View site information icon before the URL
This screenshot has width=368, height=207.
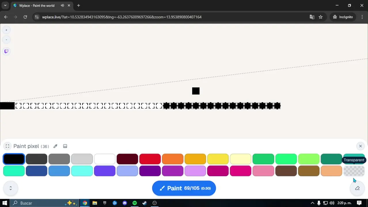point(37,17)
